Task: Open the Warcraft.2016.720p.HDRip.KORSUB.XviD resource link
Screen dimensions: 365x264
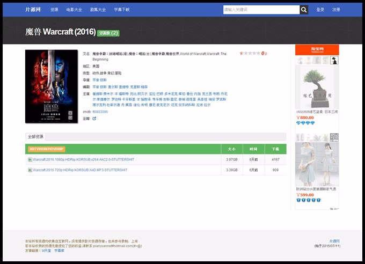Action: coord(80,170)
